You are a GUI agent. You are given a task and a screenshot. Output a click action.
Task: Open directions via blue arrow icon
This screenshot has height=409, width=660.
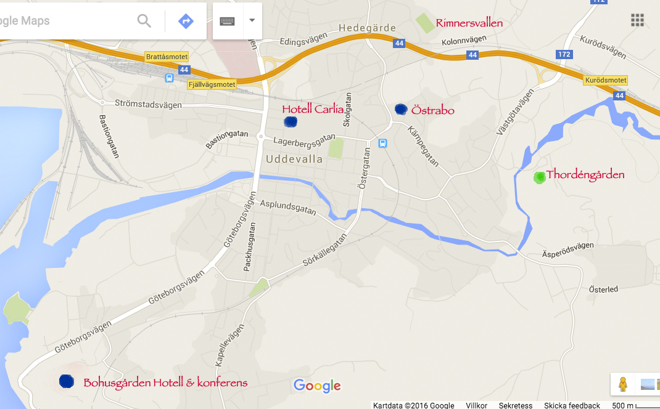[186, 20]
